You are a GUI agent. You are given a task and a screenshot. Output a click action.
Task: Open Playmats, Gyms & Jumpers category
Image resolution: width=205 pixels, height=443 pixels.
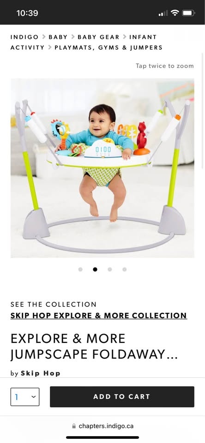tap(109, 48)
